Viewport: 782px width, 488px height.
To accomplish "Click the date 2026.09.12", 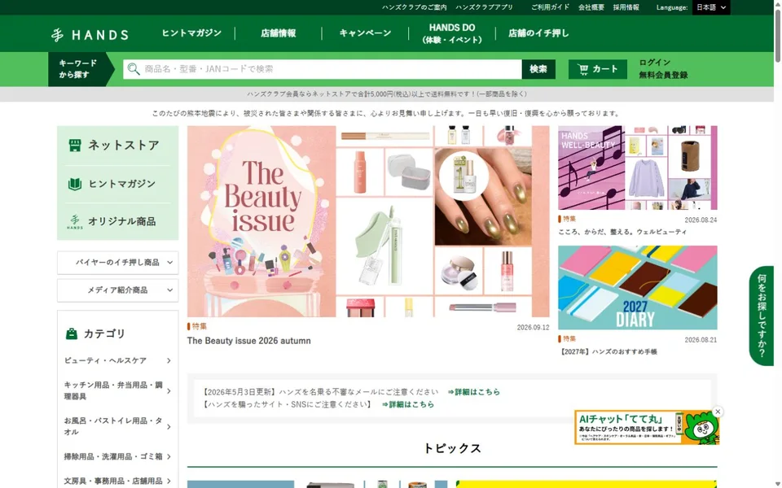I will pyautogui.click(x=533, y=328).
